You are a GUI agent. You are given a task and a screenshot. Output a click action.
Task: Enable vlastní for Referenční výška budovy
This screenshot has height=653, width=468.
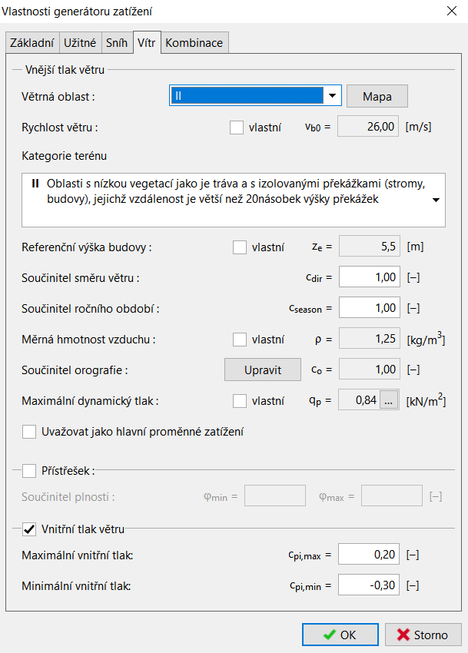point(240,247)
